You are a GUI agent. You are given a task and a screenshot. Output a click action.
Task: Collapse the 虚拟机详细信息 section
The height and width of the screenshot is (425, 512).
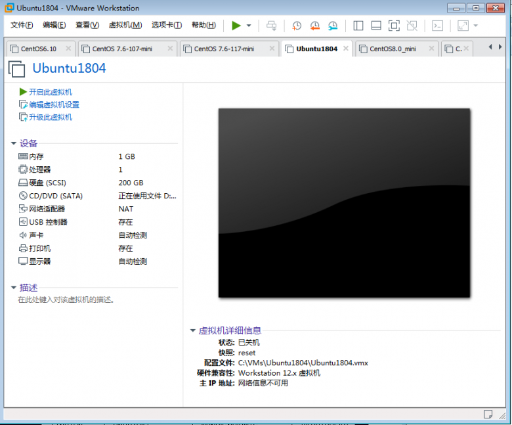[192, 330]
